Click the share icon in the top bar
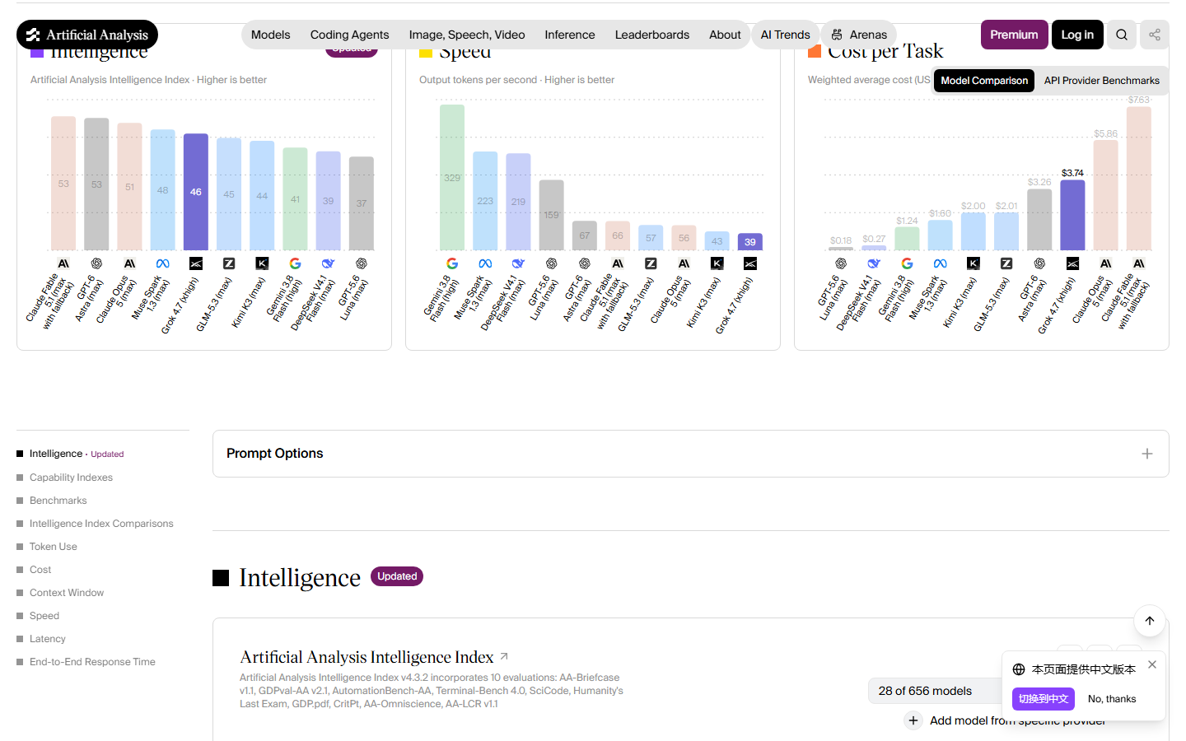Screen dimensions: 1186x741 click(x=1155, y=35)
